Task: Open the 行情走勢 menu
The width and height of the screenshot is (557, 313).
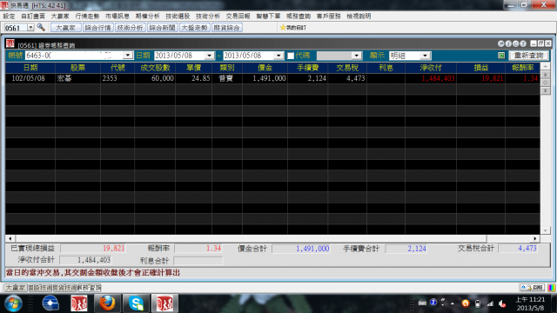Action: 87,16
